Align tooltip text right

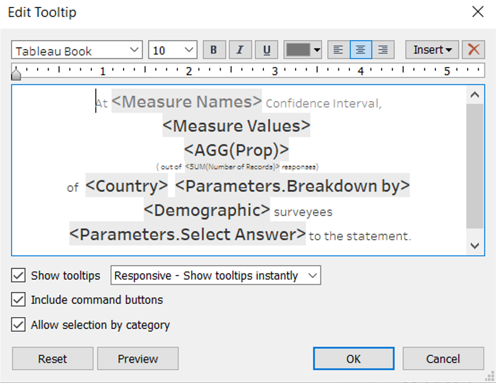tap(383, 50)
